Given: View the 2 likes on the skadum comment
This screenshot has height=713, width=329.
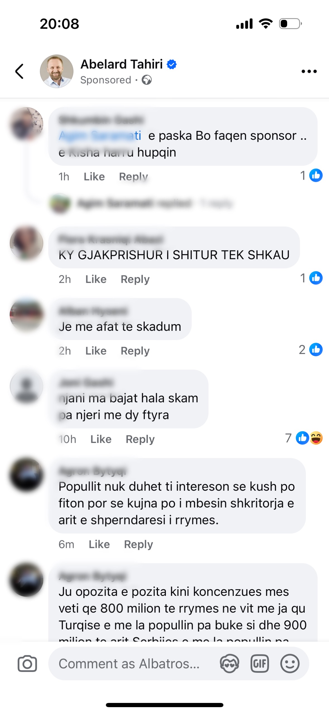Looking at the screenshot, I should point(310,350).
